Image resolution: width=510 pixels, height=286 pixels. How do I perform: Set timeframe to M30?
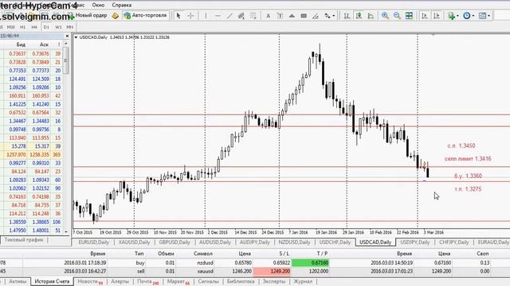pyautogui.click(x=10, y=27)
